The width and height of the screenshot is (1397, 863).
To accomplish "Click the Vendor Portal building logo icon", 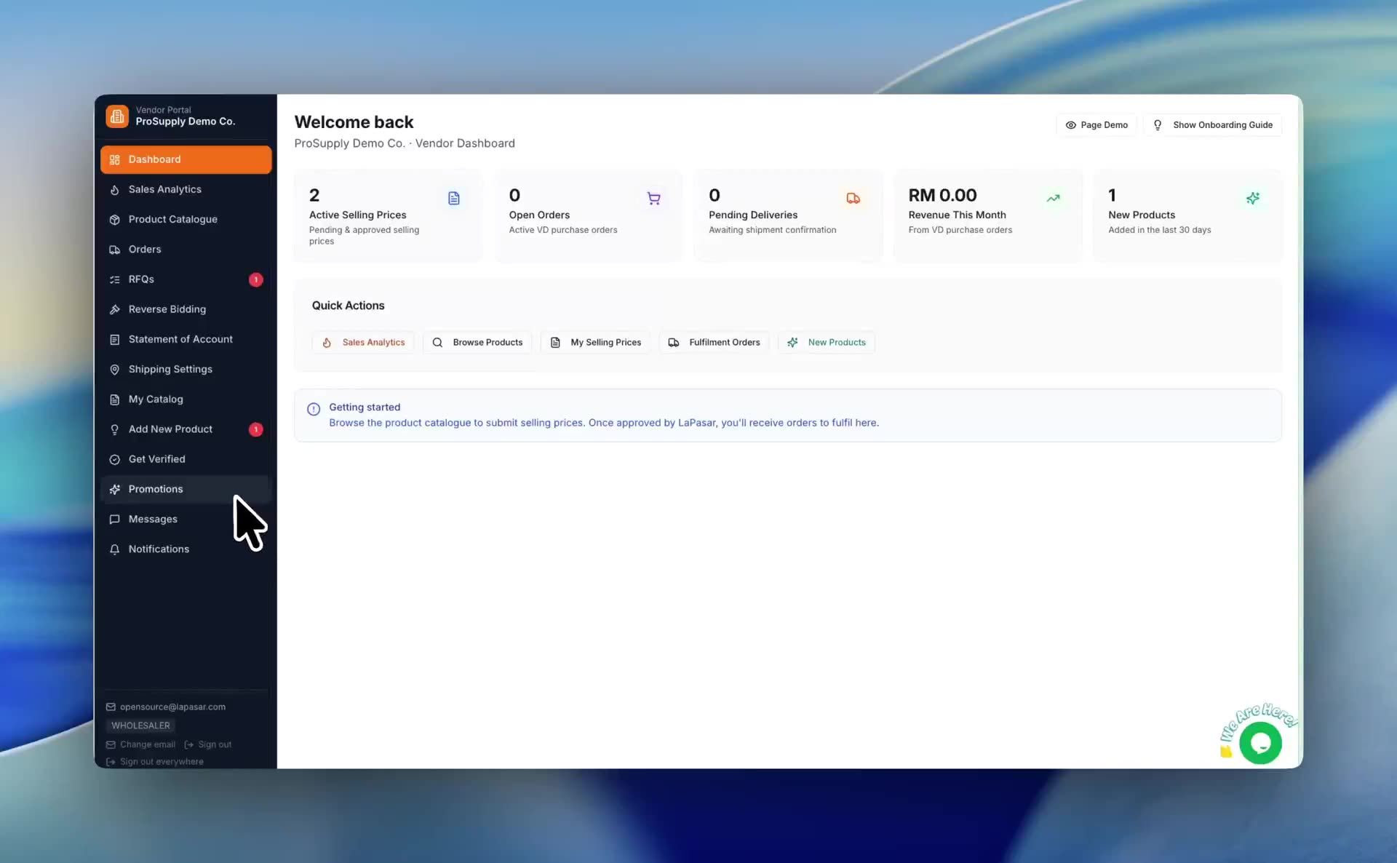I will [x=117, y=116].
